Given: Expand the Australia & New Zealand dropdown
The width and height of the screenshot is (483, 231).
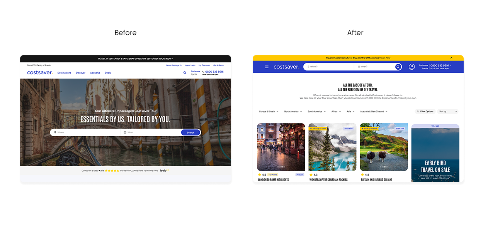Looking at the screenshot, I should 374,112.
